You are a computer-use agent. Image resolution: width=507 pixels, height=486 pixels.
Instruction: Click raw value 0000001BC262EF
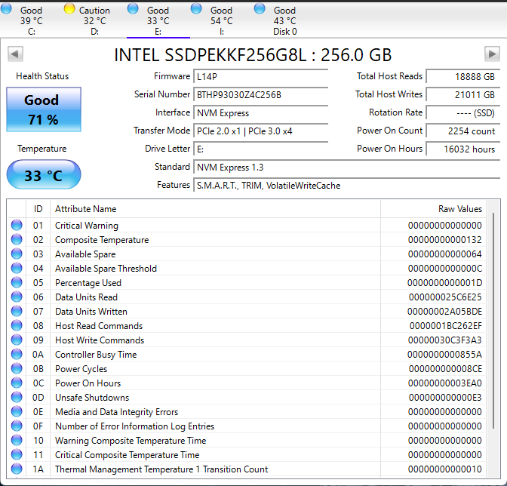pyautogui.click(x=446, y=326)
